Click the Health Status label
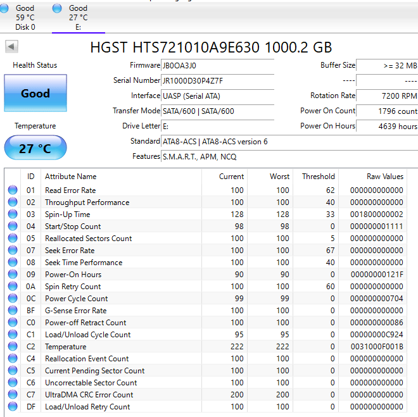The height and width of the screenshot is (417, 418). click(35, 65)
